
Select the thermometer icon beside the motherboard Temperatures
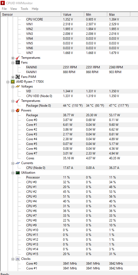pos(18,57)
